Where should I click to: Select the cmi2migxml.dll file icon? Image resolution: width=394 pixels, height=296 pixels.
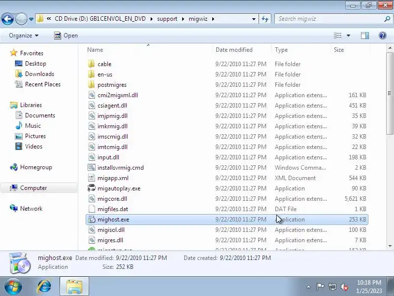tap(92, 95)
